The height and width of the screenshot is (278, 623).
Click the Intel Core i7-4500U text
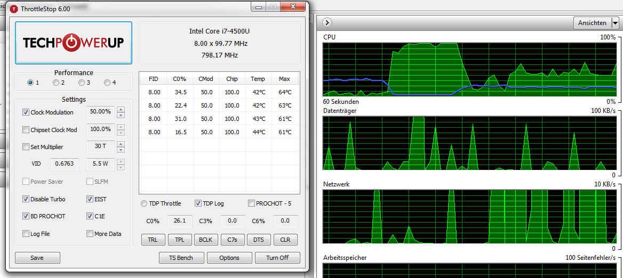219,31
